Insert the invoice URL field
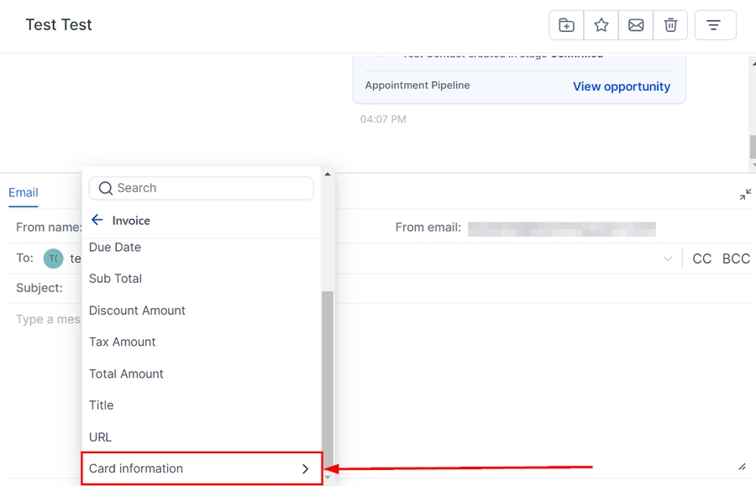Viewport: 756px width, 486px height. (100, 437)
